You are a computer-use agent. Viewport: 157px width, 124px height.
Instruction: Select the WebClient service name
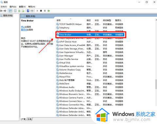[x=64, y=84]
